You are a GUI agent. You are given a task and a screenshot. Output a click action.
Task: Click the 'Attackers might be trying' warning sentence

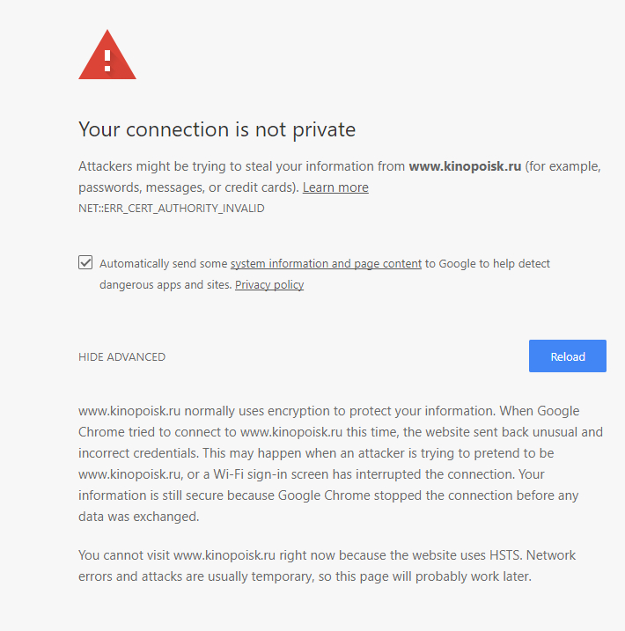tap(340, 177)
